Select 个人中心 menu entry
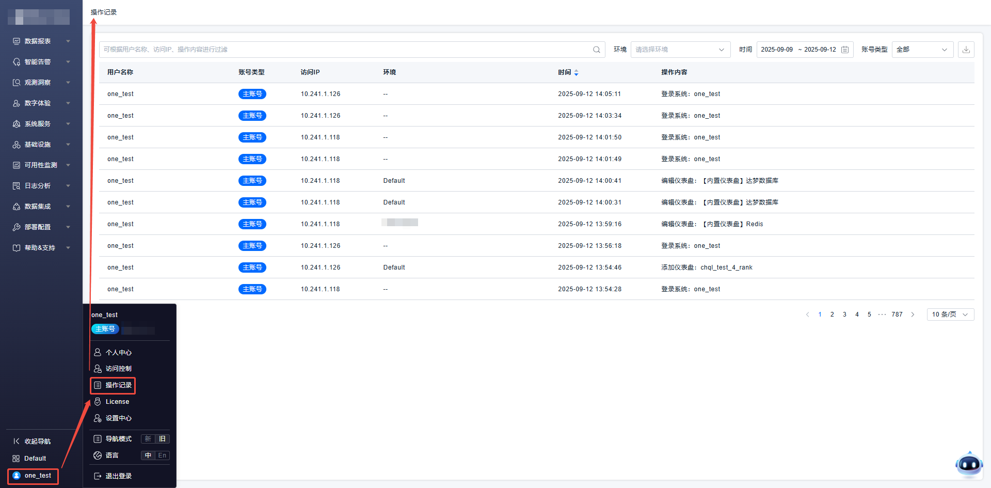Viewport: 991px width, 488px height. pos(118,352)
